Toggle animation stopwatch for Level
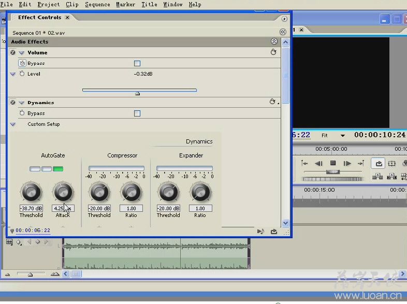 pos(22,74)
